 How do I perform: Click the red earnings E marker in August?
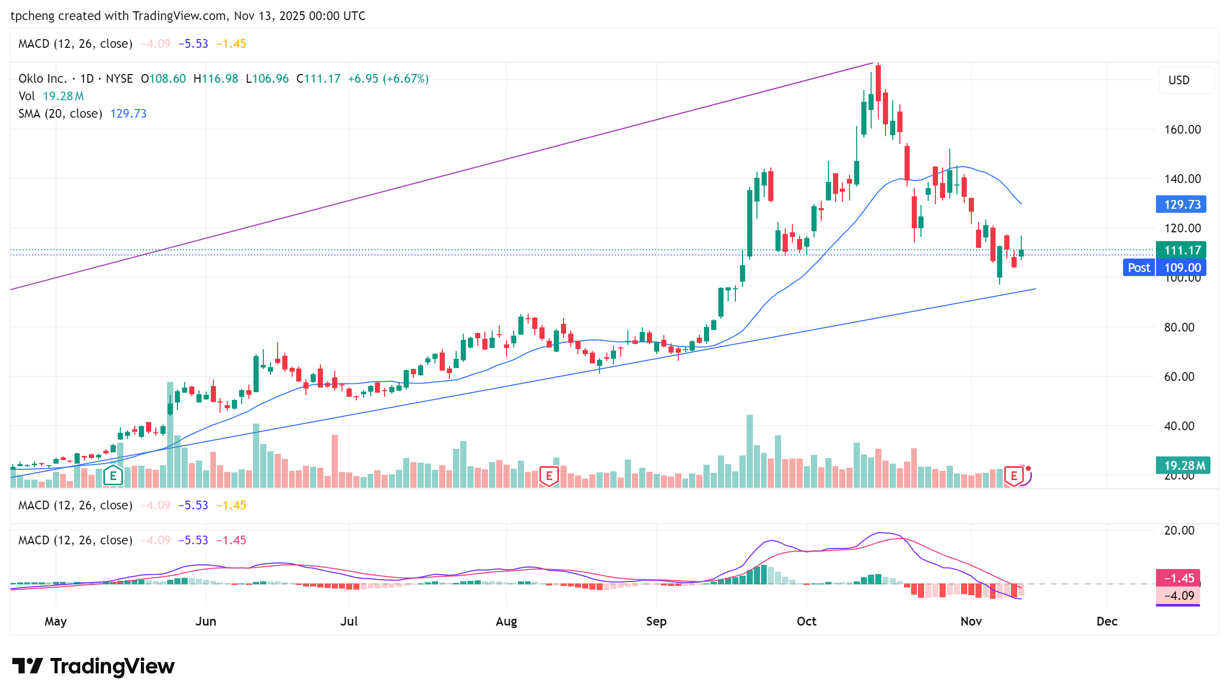point(549,475)
